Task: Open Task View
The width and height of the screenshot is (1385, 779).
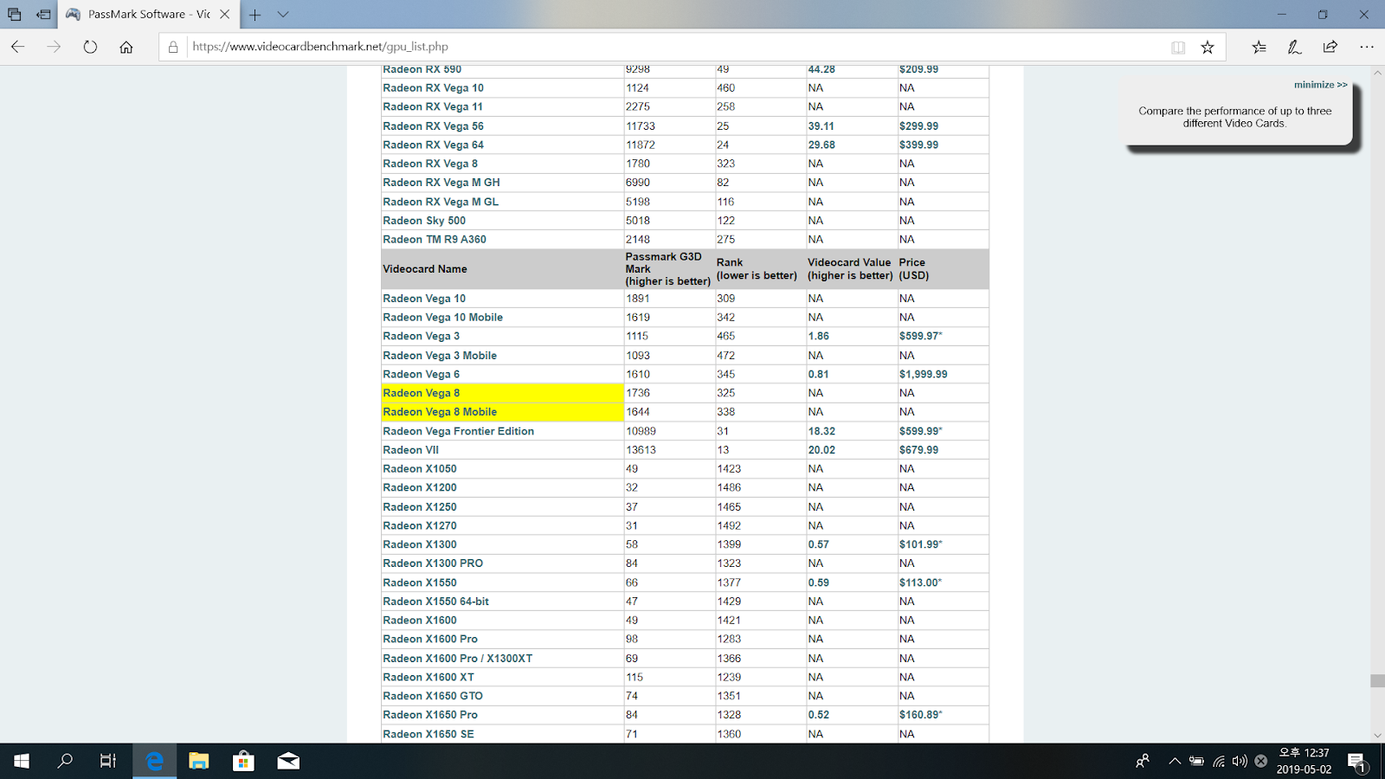Action: click(108, 761)
